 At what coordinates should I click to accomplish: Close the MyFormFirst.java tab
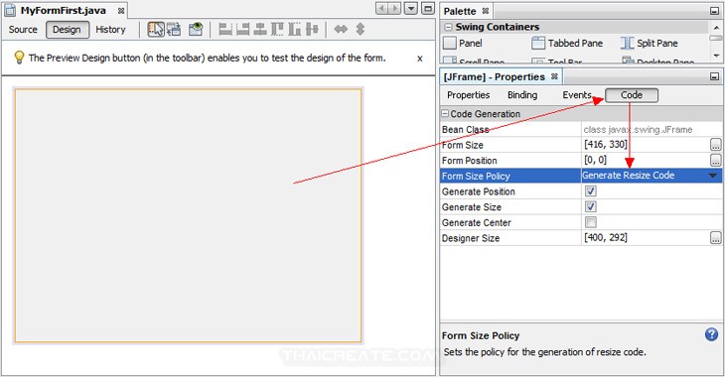click(121, 11)
